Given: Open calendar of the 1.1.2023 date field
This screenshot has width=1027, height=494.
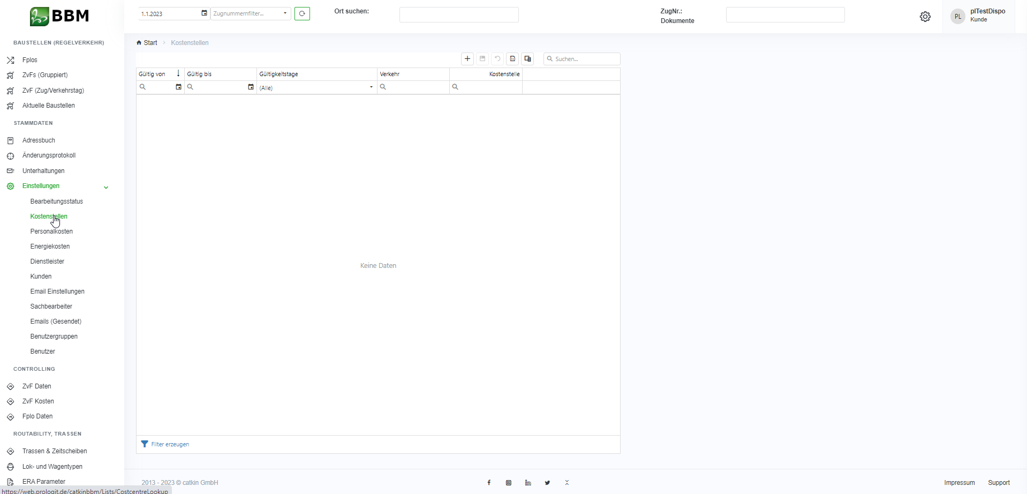Looking at the screenshot, I should tap(204, 13).
